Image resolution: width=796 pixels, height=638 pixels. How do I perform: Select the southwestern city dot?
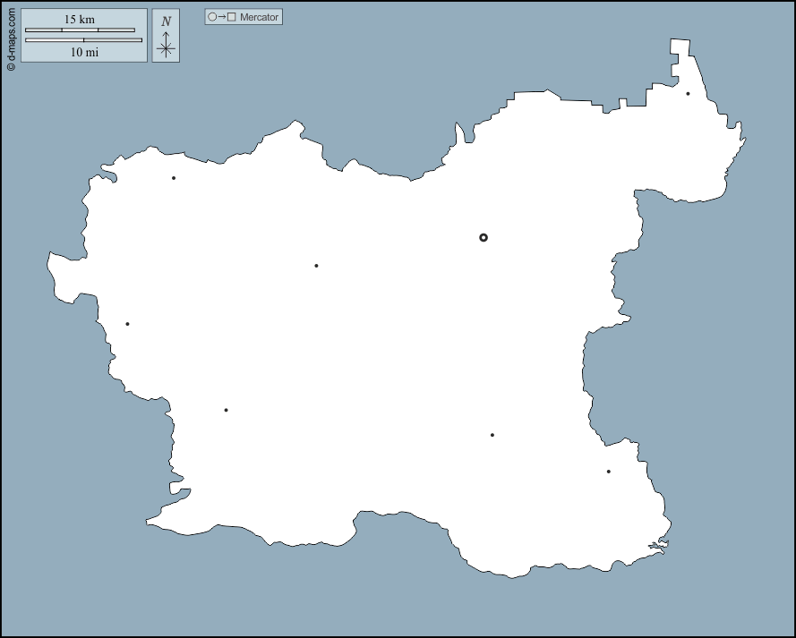click(226, 410)
